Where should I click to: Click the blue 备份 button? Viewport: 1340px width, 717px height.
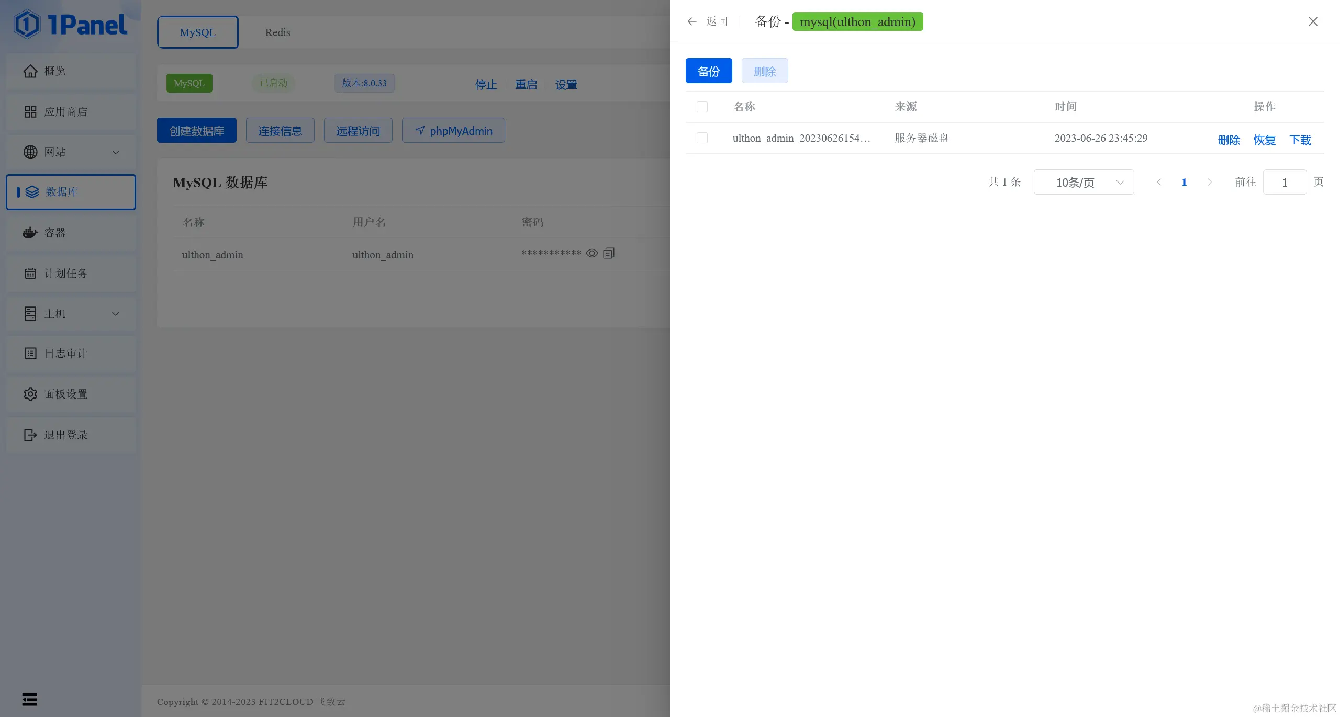pos(709,71)
